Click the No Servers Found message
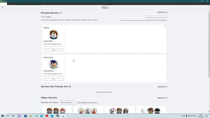Viewport: 210px width, 118px height. 104,92
